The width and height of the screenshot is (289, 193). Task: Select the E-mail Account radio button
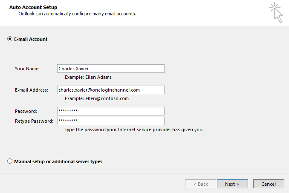10,39
